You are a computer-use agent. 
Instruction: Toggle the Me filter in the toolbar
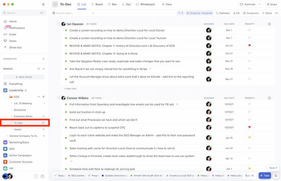click(x=237, y=12)
